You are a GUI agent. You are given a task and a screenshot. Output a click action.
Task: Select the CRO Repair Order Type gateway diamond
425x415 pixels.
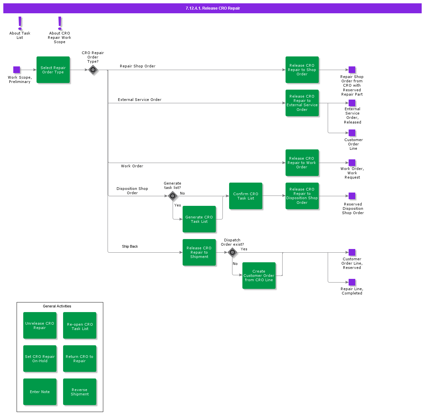[93, 70]
